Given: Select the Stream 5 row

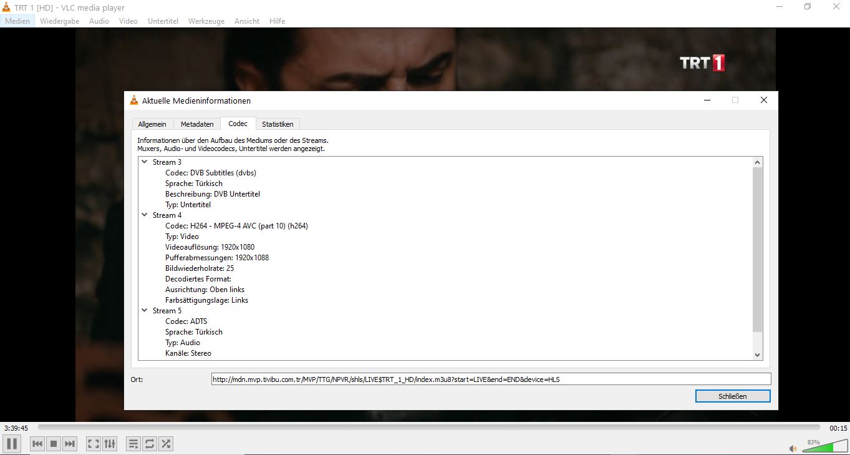Looking at the screenshot, I should click(167, 311).
